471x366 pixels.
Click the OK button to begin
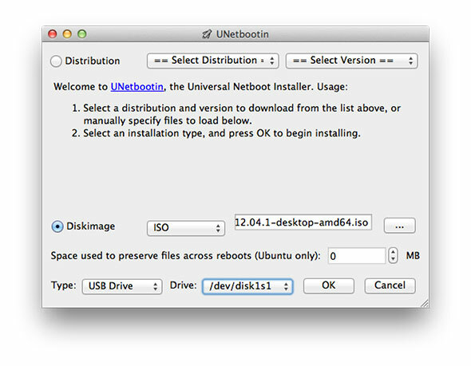click(x=329, y=285)
